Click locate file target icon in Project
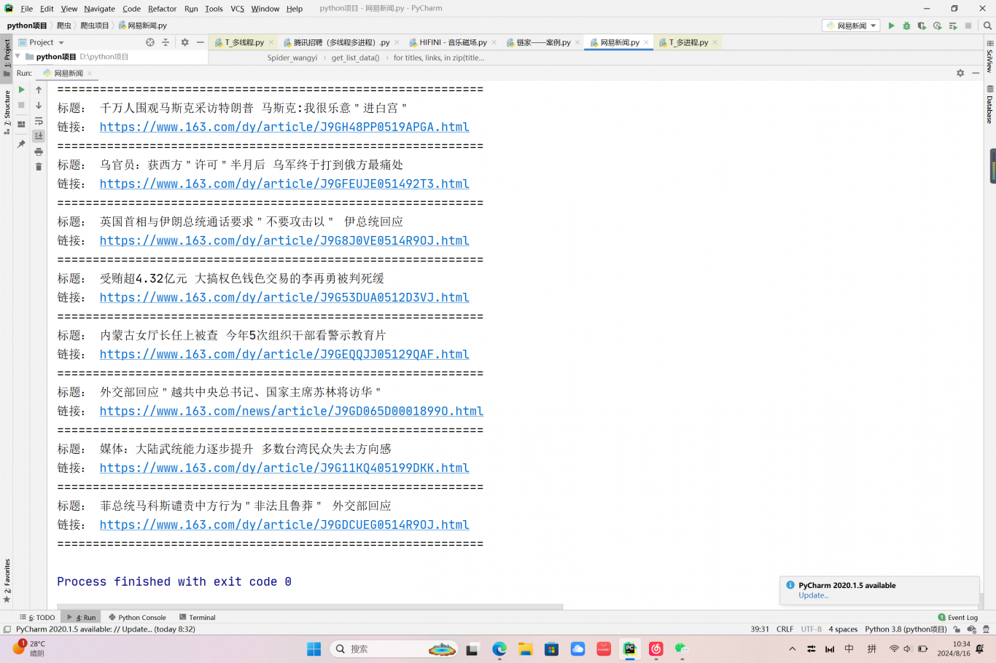Image resolution: width=996 pixels, height=663 pixels. click(x=150, y=42)
